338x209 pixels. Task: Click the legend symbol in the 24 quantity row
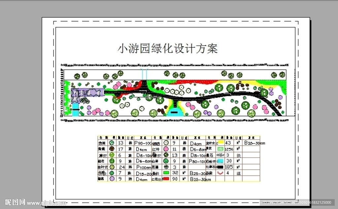click(x=112, y=167)
